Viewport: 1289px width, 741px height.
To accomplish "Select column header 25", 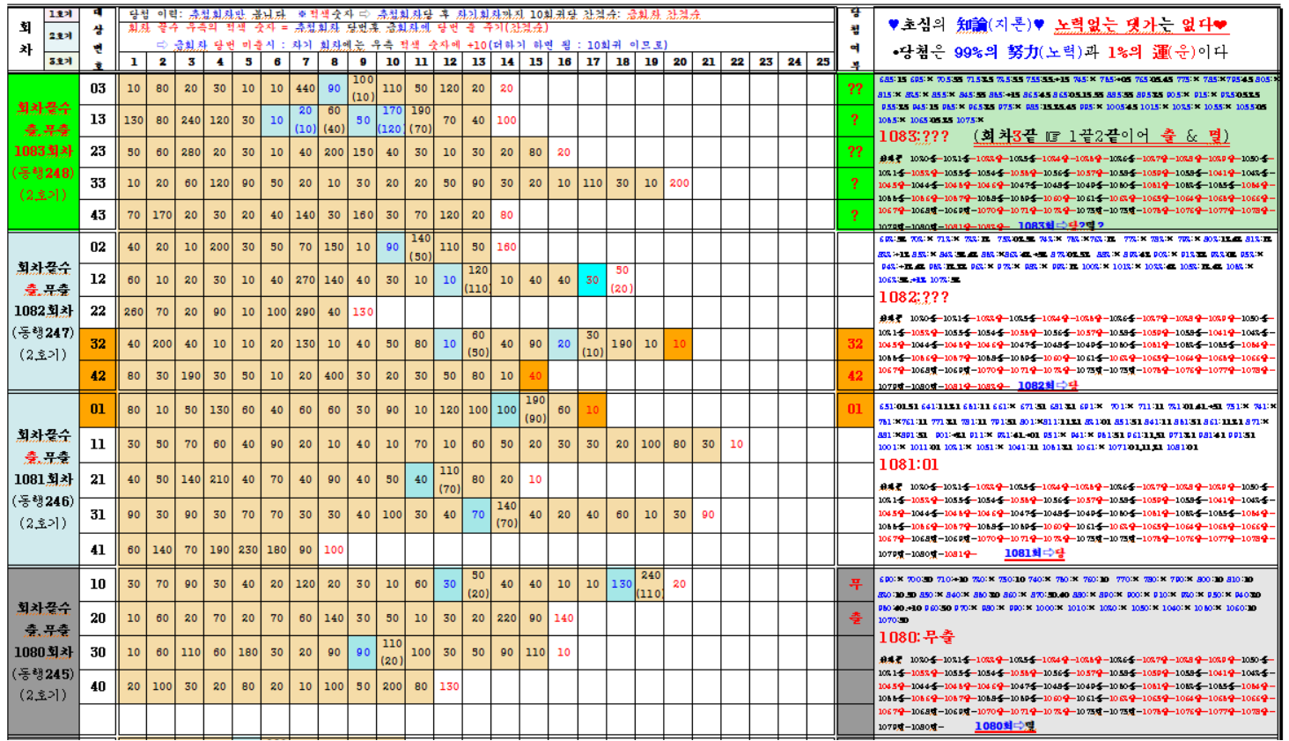I will 822,62.
